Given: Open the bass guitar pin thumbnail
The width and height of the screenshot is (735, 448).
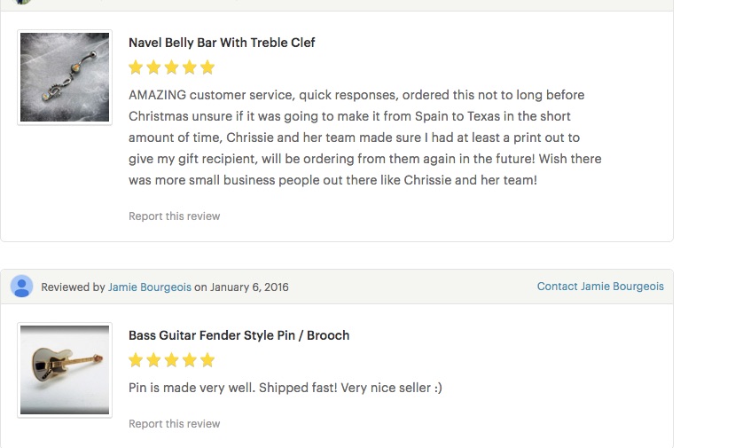Looking at the screenshot, I should (65, 370).
